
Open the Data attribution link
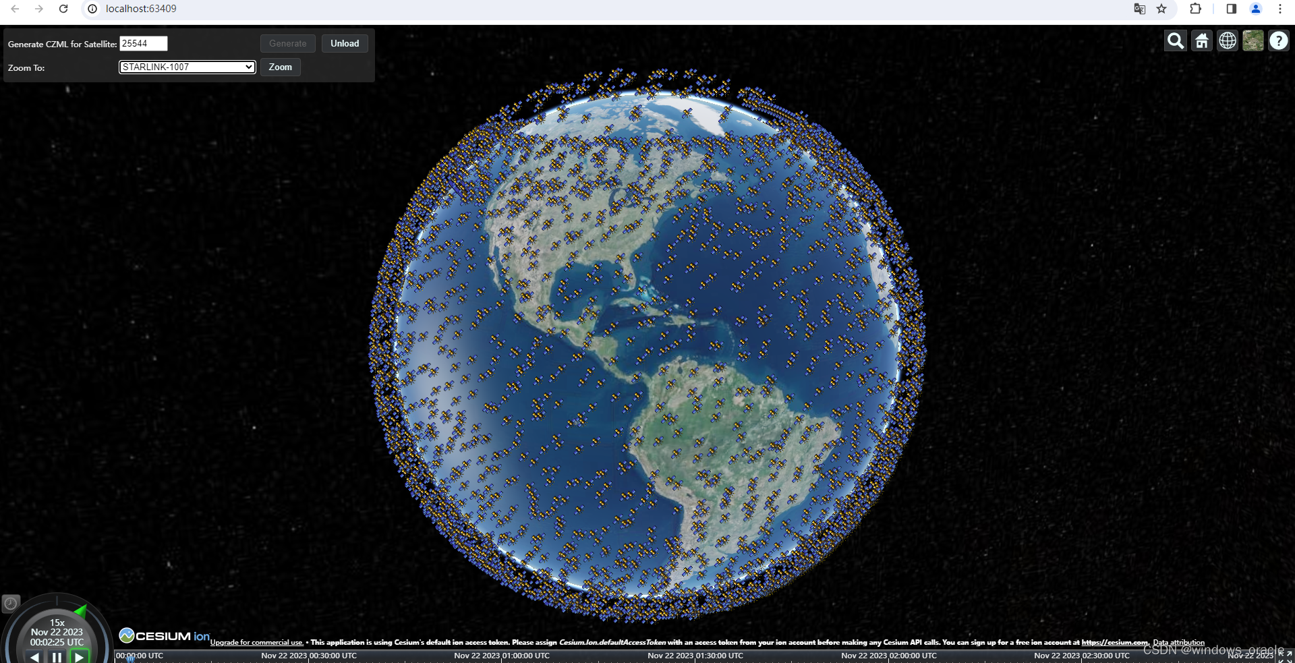[1179, 643]
